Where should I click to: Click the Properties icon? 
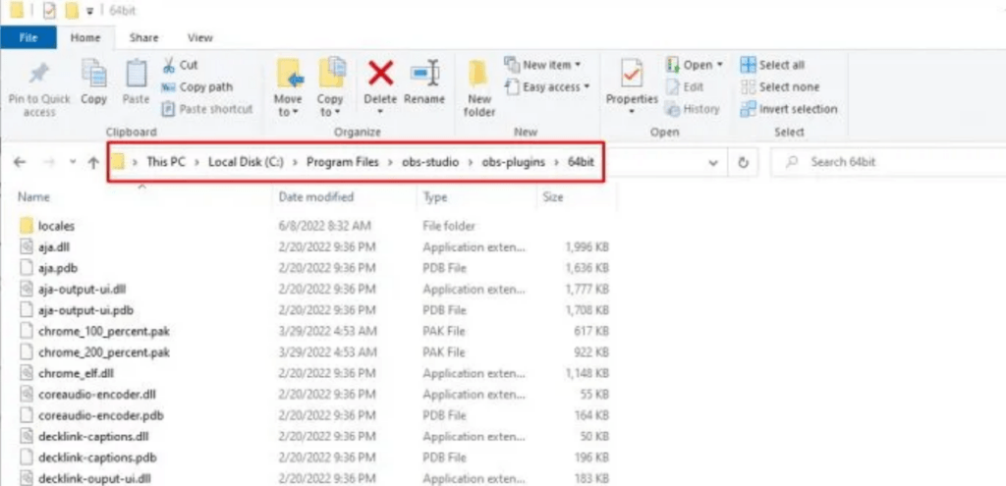coord(632,75)
